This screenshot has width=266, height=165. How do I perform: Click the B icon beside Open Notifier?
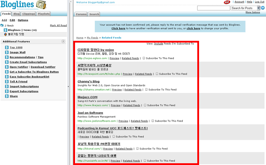coord(7,67)
